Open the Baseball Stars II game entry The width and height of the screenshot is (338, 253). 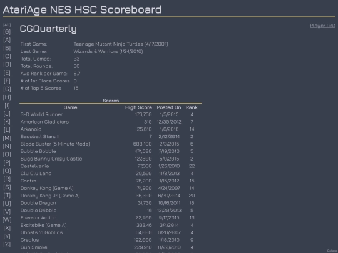tap(40, 137)
